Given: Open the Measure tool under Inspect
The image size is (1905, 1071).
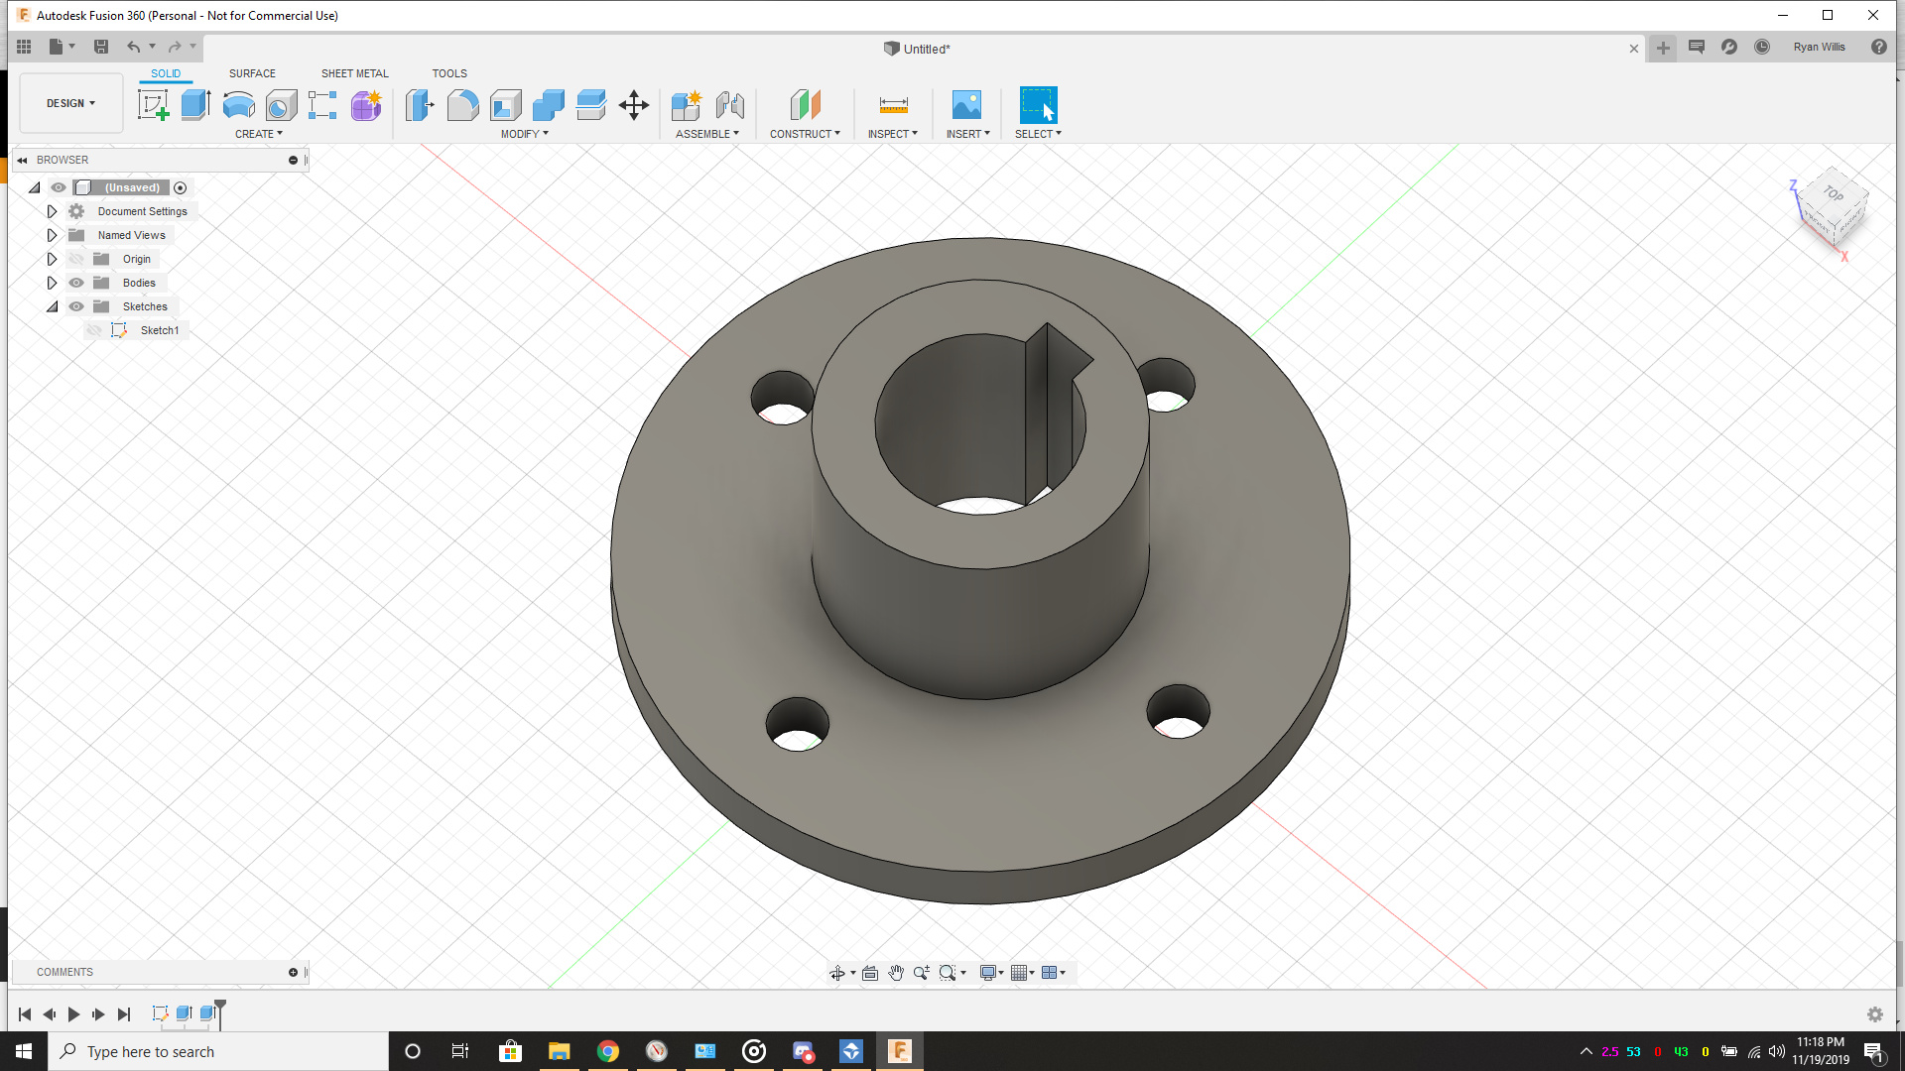Looking at the screenshot, I should tap(893, 105).
